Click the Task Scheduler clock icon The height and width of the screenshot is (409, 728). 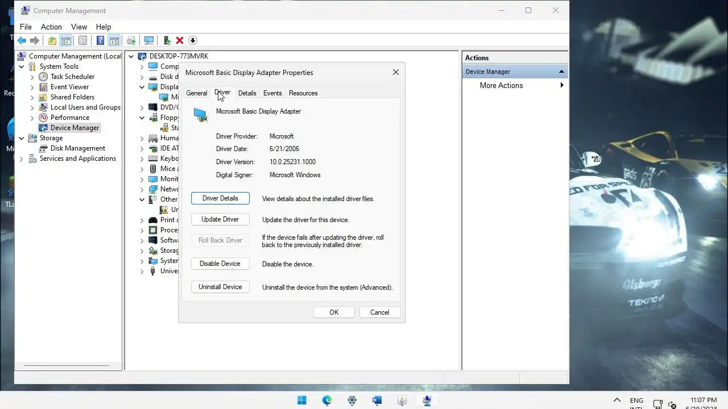[x=43, y=77]
